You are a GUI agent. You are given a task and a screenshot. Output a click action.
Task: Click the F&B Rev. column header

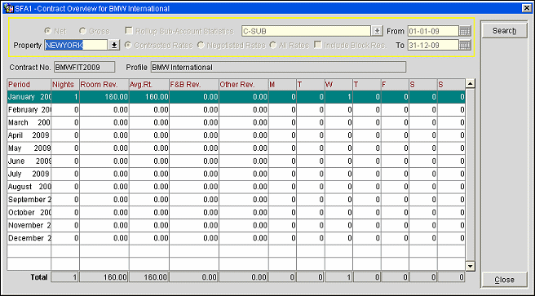194,85
